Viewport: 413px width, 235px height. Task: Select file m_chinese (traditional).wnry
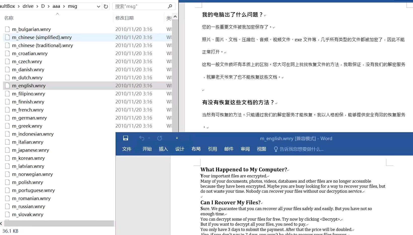[43, 45]
